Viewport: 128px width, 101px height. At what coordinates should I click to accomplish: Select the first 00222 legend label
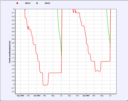point(28,3)
